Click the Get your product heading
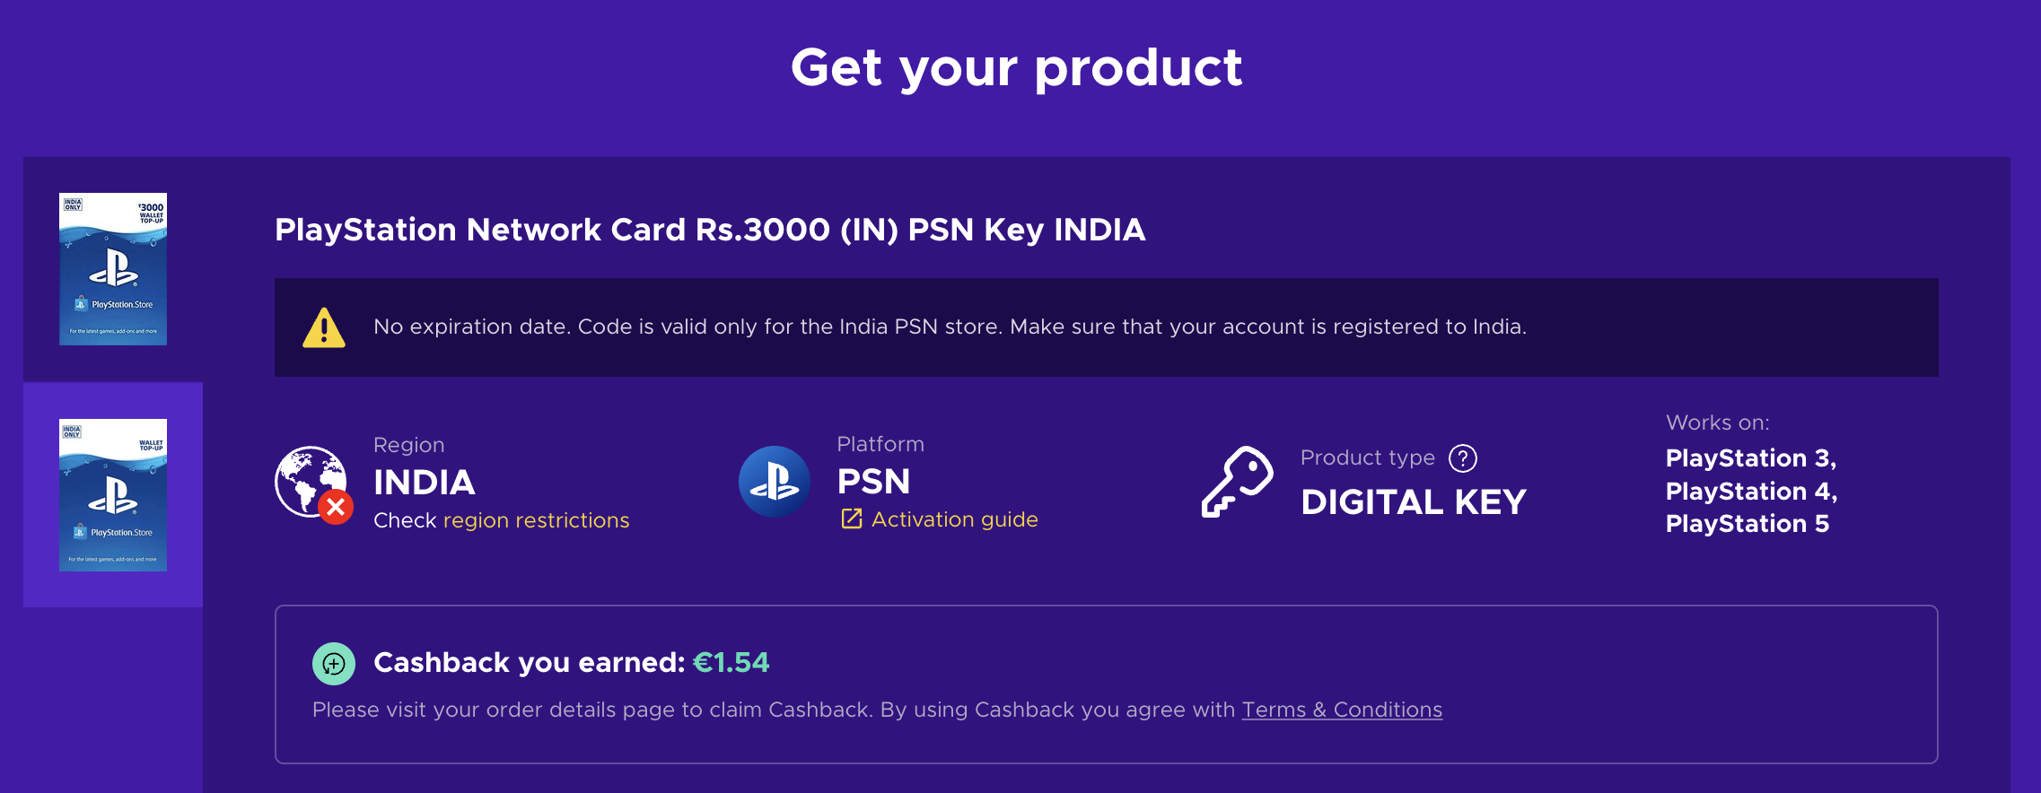Image resolution: width=2041 pixels, height=793 pixels. (1016, 67)
